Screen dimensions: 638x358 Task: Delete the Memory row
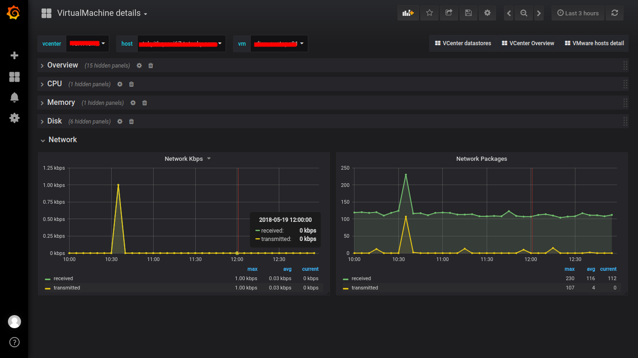point(144,103)
